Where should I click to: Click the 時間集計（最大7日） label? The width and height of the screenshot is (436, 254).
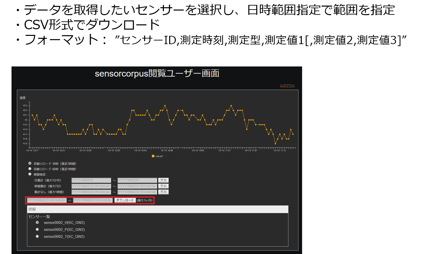pyautogui.click(x=48, y=186)
